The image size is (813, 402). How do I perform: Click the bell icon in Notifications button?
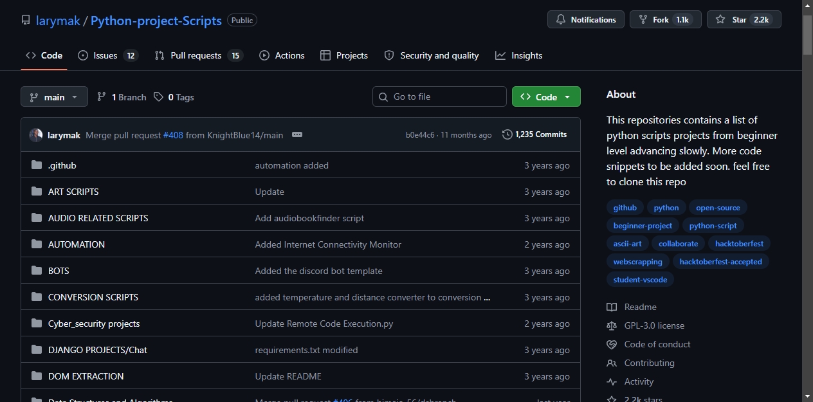coord(561,19)
